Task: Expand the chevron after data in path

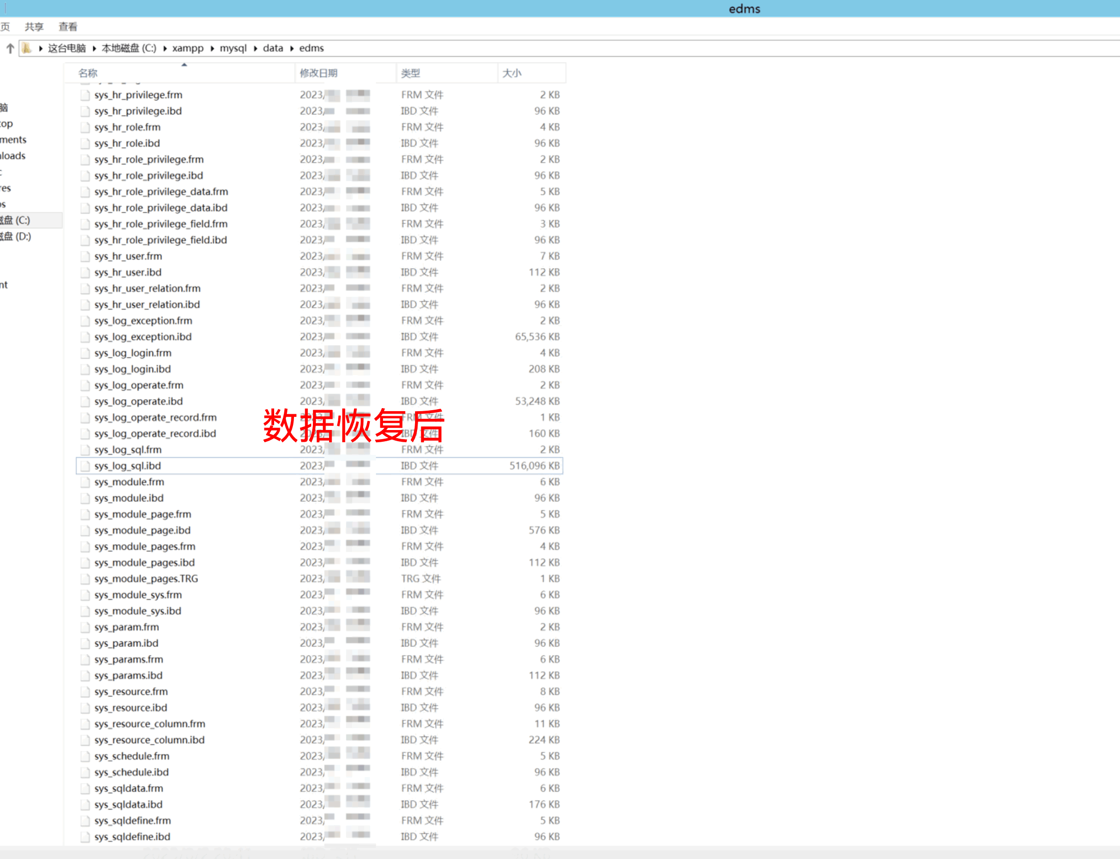Action: 292,48
